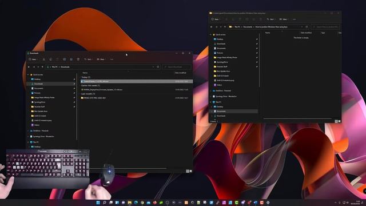Go up one level in right Explorer window

coord(225,27)
